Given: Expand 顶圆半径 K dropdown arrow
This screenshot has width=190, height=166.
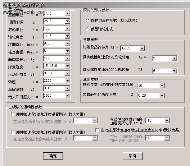Looking at the screenshot, I should [x=67, y=21].
